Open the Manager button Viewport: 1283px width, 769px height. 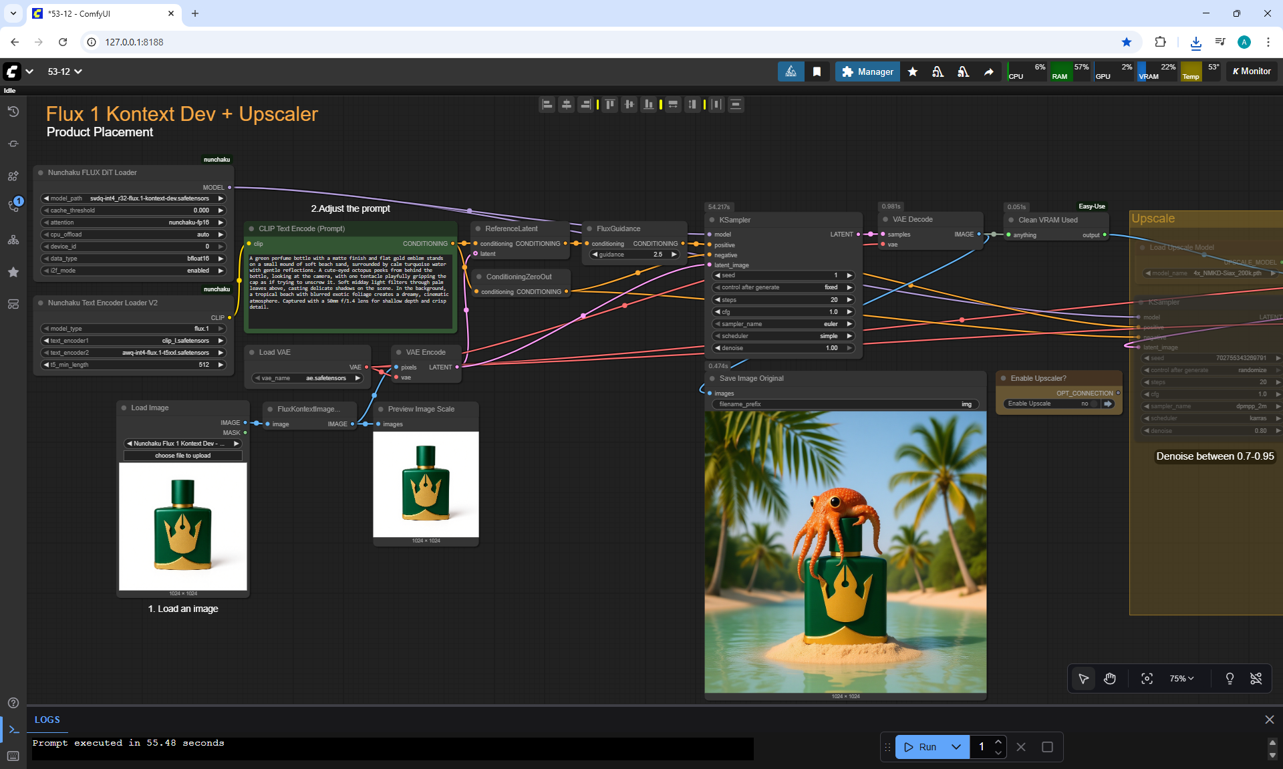coord(867,71)
